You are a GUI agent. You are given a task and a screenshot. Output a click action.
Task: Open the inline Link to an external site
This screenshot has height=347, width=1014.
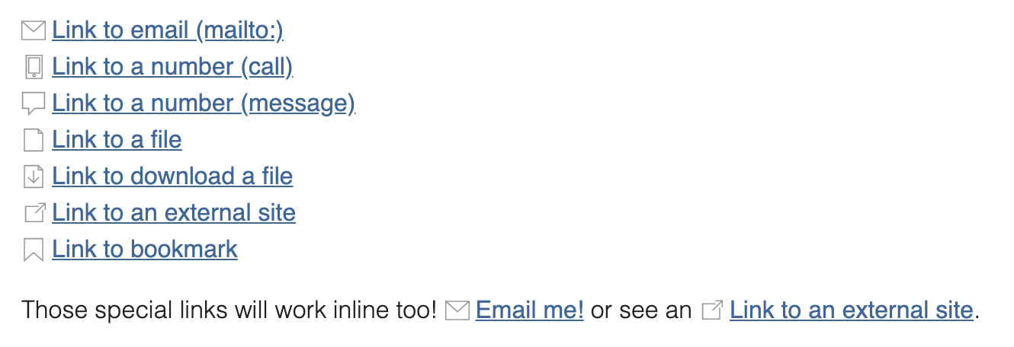coord(852,310)
